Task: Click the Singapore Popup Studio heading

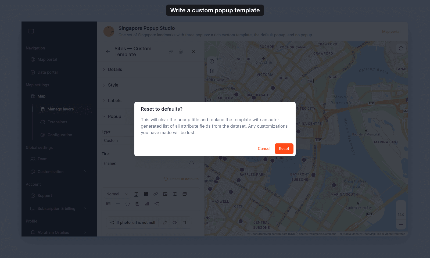Action: tap(147, 28)
